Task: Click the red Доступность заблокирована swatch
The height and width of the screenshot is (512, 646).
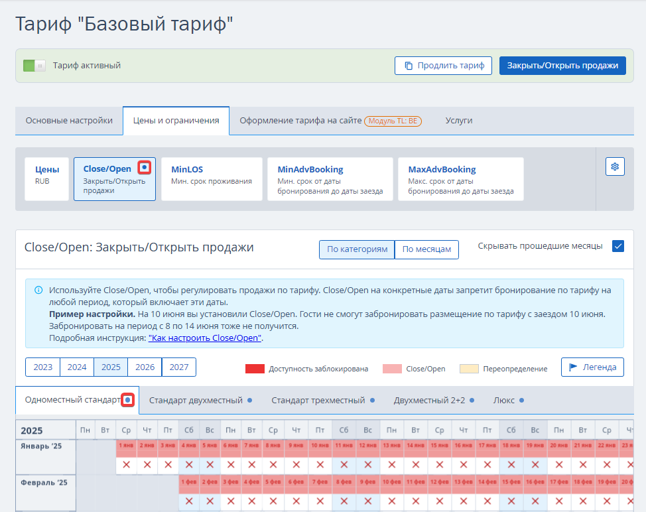Action: click(x=255, y=369)
